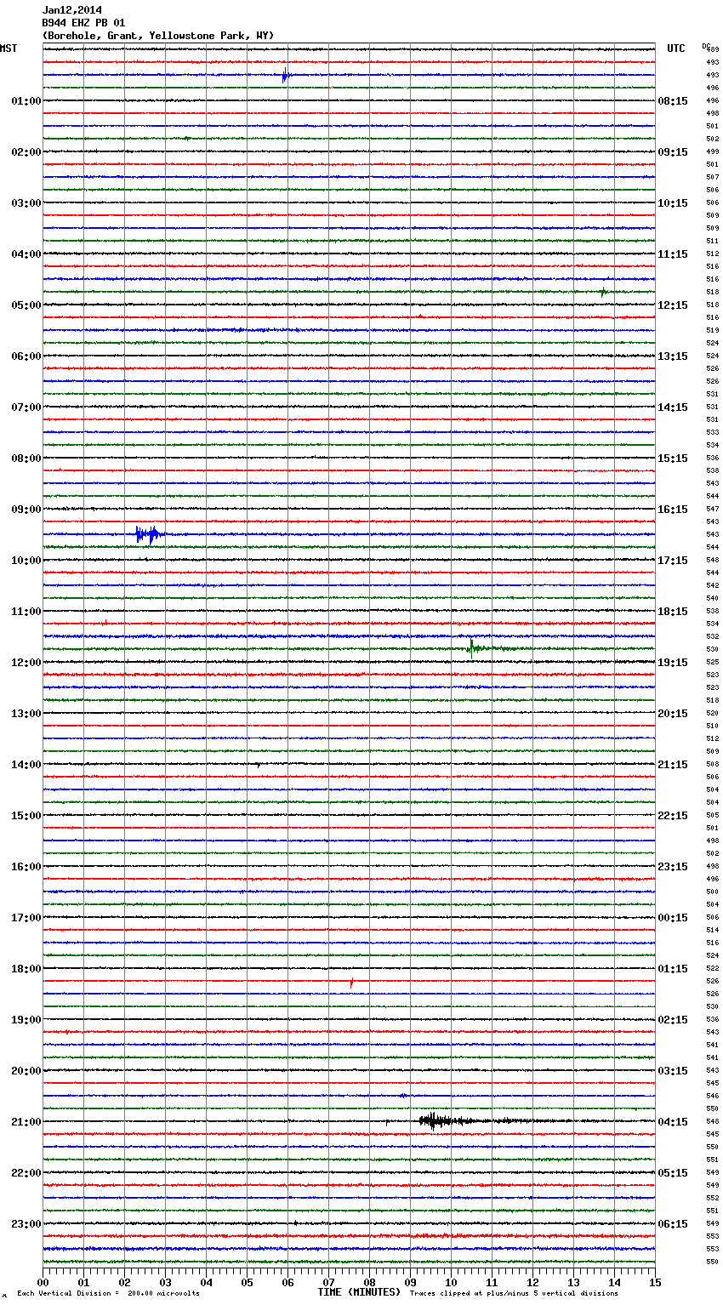The width and height of the screenshot is (723, 1305).
Task: Click the 20:15 UTC time label
Action: coord(673,714)
